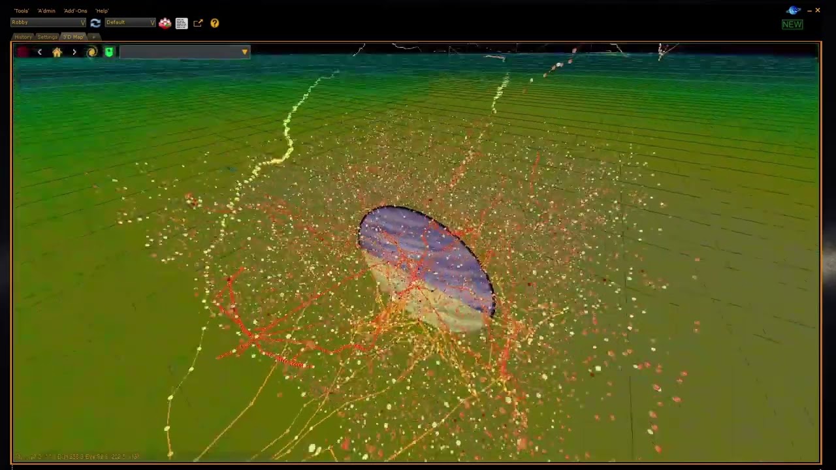Click the green shield icon
836x470 pixels.
click(x=109, y=52)
